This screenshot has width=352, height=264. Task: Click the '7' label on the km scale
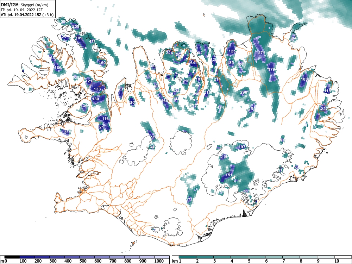point(283,261)
